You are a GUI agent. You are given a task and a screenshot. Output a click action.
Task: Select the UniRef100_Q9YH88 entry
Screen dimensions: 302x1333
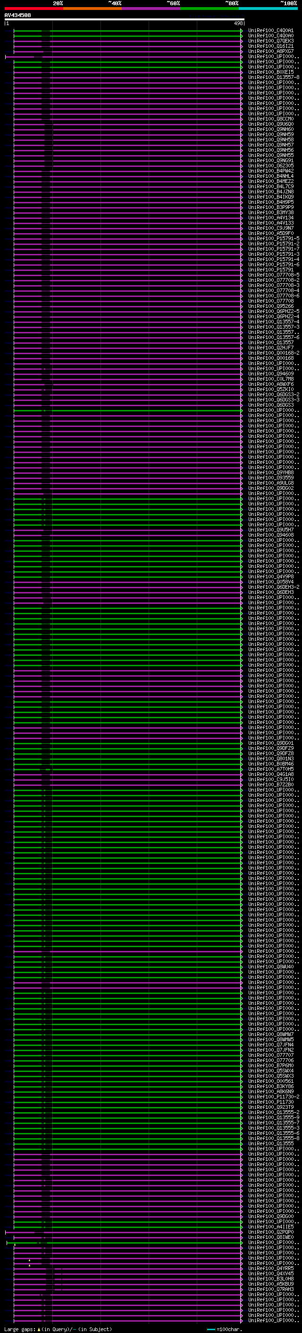[x=271, y=472]
